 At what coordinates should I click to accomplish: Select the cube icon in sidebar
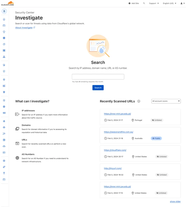click(x=4, y=128)
